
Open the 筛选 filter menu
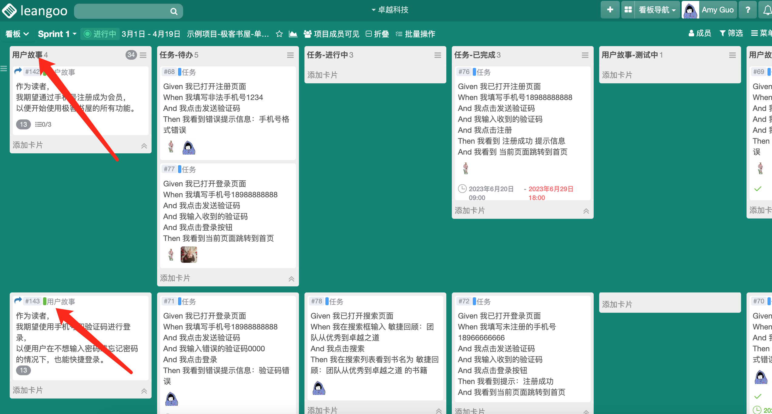point(731,33)
